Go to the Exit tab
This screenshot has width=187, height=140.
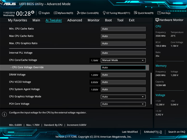coord(131,20)
